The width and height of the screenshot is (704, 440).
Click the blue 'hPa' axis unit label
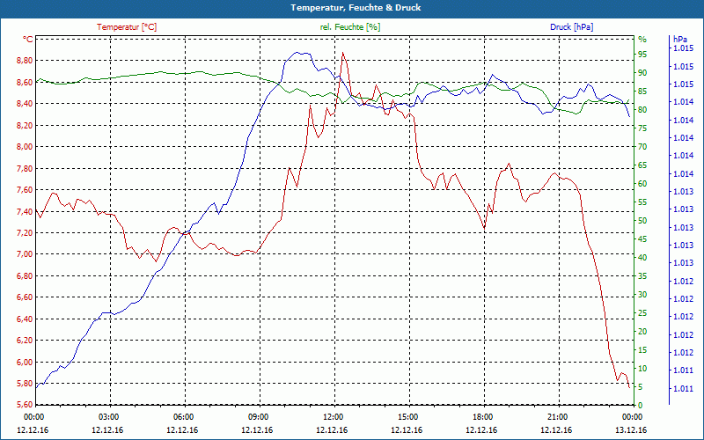click(679, 40)
